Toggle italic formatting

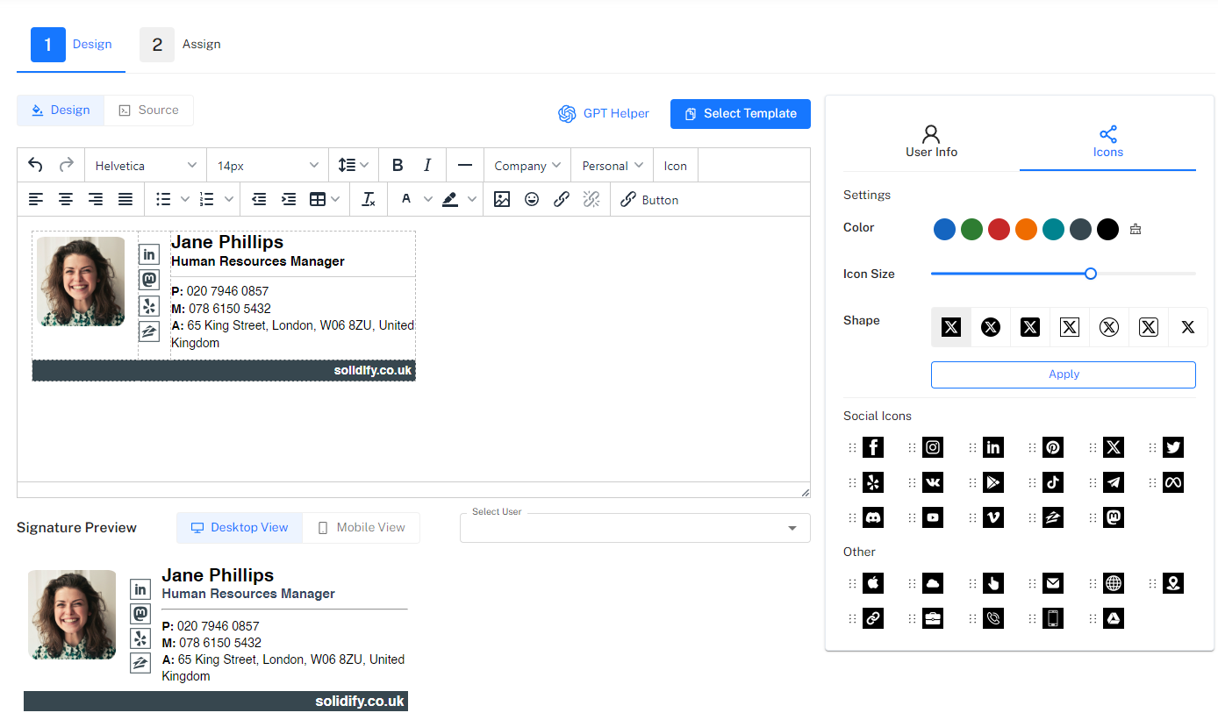[427, 165]
